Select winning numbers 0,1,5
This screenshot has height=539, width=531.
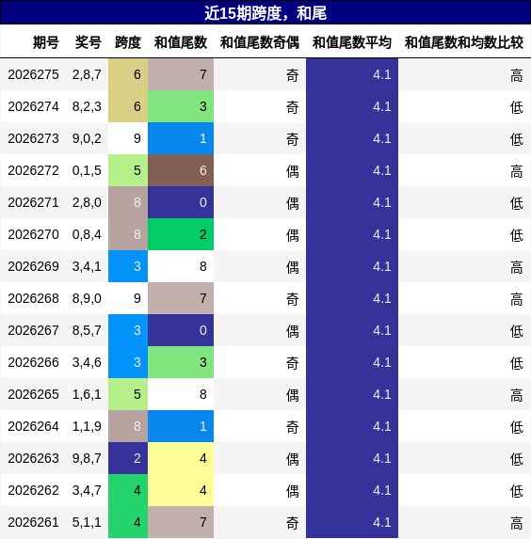coord(87,170)
